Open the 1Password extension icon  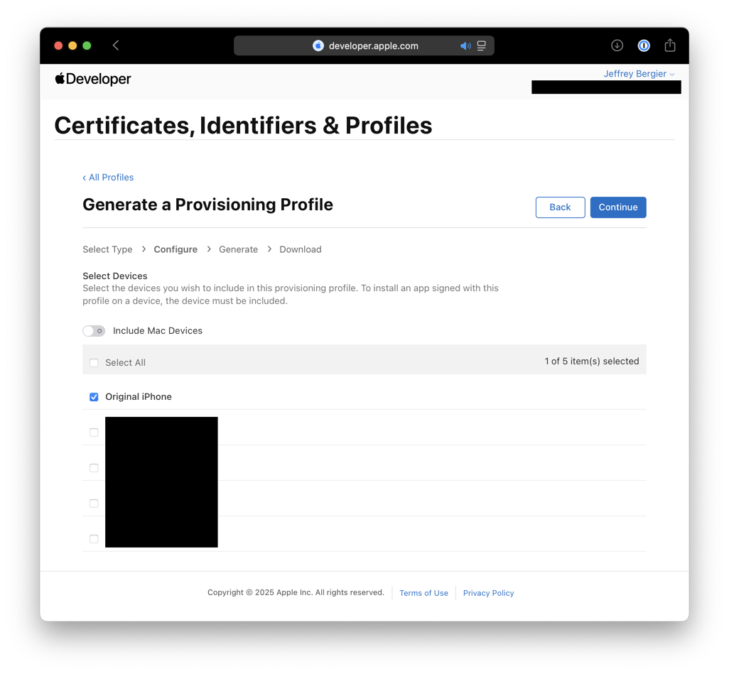point(644,45)
